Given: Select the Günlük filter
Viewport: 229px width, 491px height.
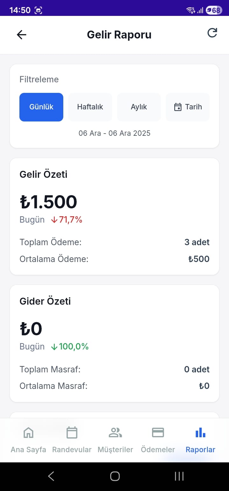Looking at the screenshot, I should coord(41,107).
